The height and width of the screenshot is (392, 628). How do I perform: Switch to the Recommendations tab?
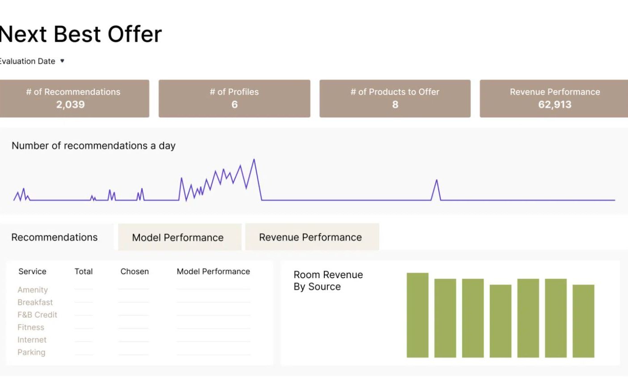[x=55, y=237]
